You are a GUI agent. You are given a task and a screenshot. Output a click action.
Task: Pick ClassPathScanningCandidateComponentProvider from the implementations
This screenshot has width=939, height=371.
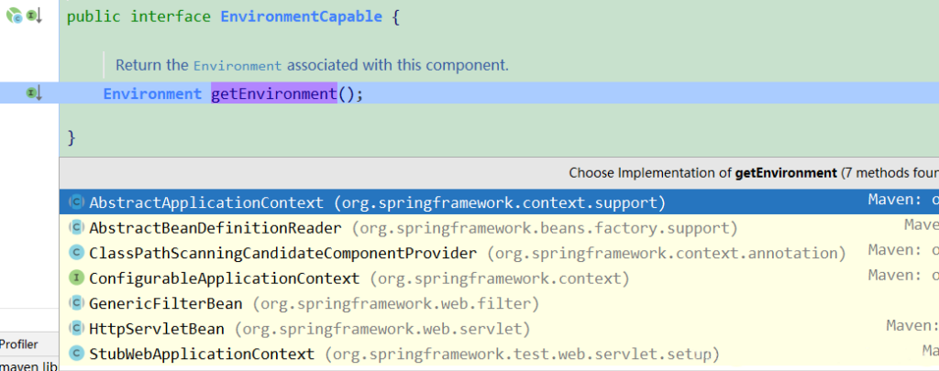coord(282,253)
